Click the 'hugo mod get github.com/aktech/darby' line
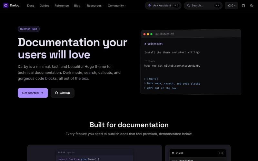This screenshot has width=258, height=161. 172,66
